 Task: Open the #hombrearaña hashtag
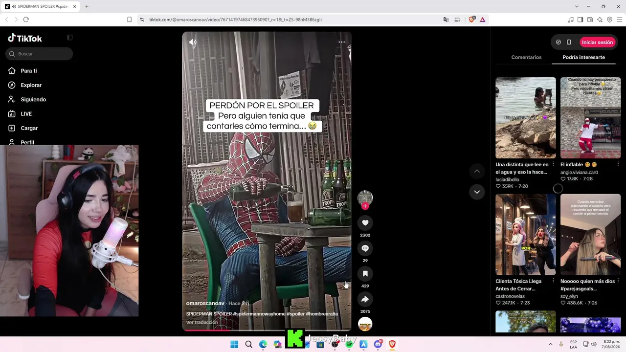tap(322, 314)
